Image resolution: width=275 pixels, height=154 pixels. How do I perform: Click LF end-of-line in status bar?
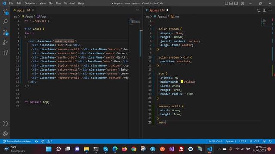[251, 142]
